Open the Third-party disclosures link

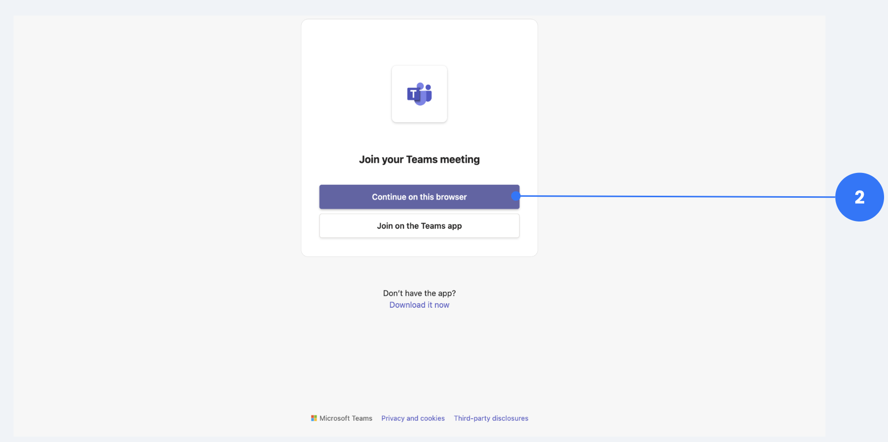pos(491,418)
